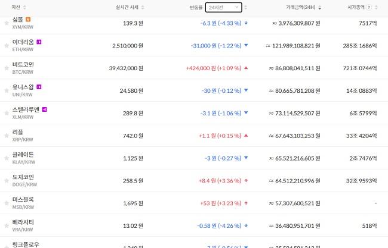Screen dimensions: 388x248
Task: Open the 미스블록 MSB/KRW asset link
Action: 23,203
